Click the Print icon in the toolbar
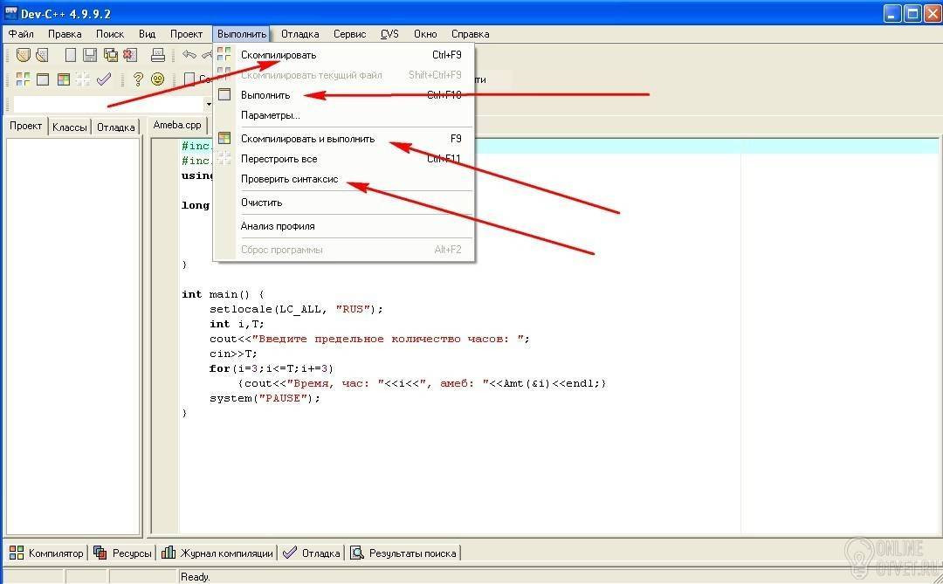The image size is (943, 584). tap(158, 55)
